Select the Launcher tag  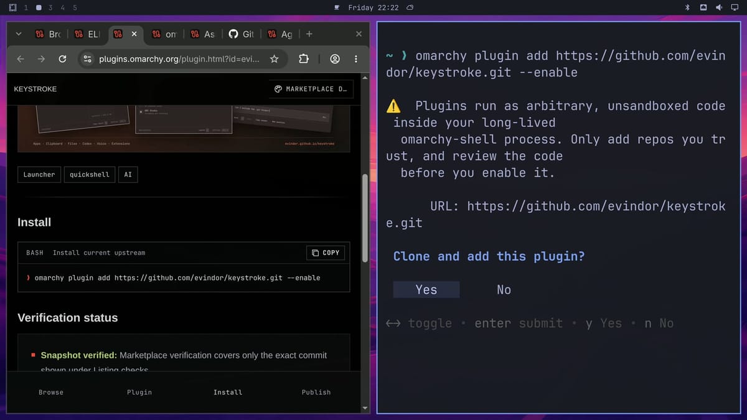[39, 175]
